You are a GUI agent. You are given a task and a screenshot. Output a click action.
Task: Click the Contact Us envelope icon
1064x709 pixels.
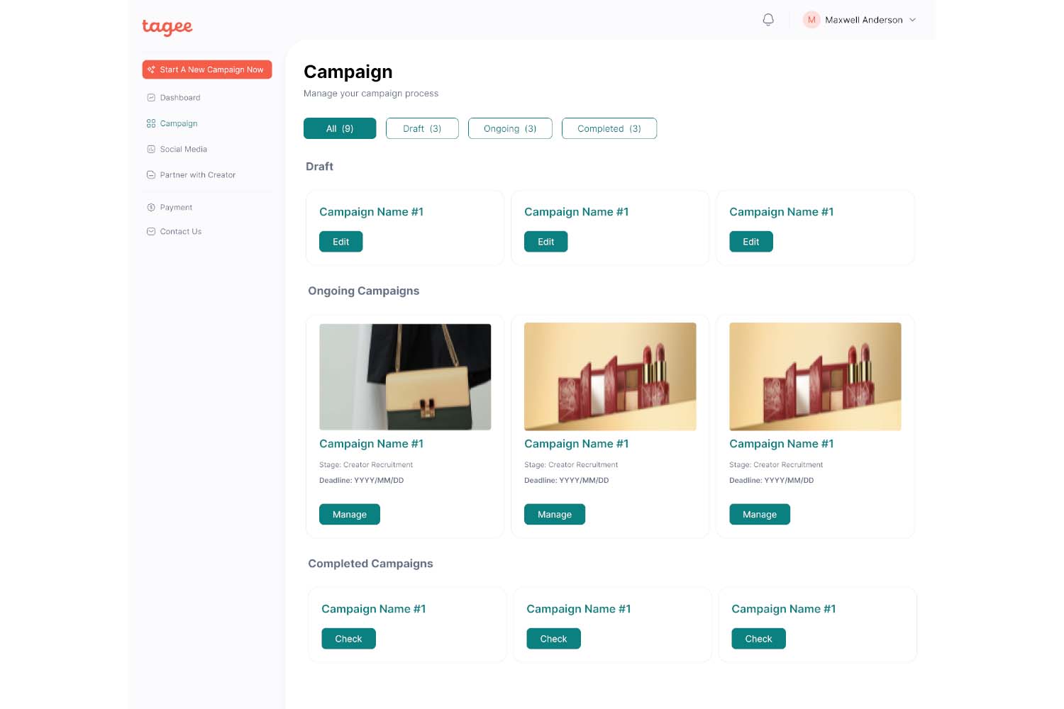(151, 232)
